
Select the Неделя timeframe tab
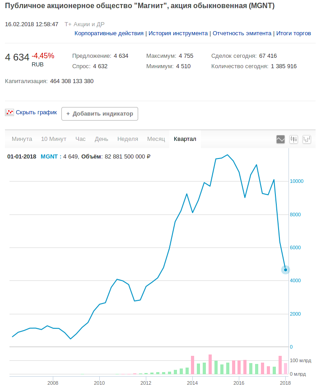point(128,139)
